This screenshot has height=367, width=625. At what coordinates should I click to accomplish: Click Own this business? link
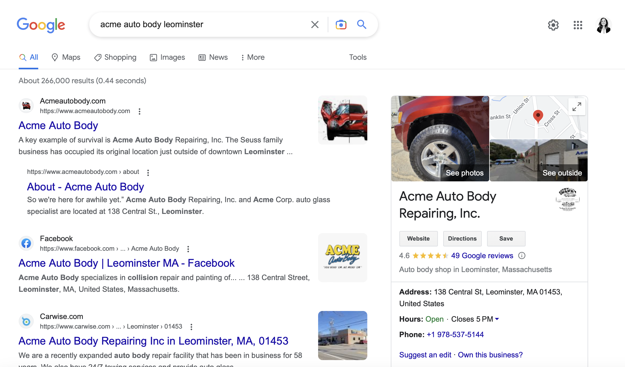[490, 355]
